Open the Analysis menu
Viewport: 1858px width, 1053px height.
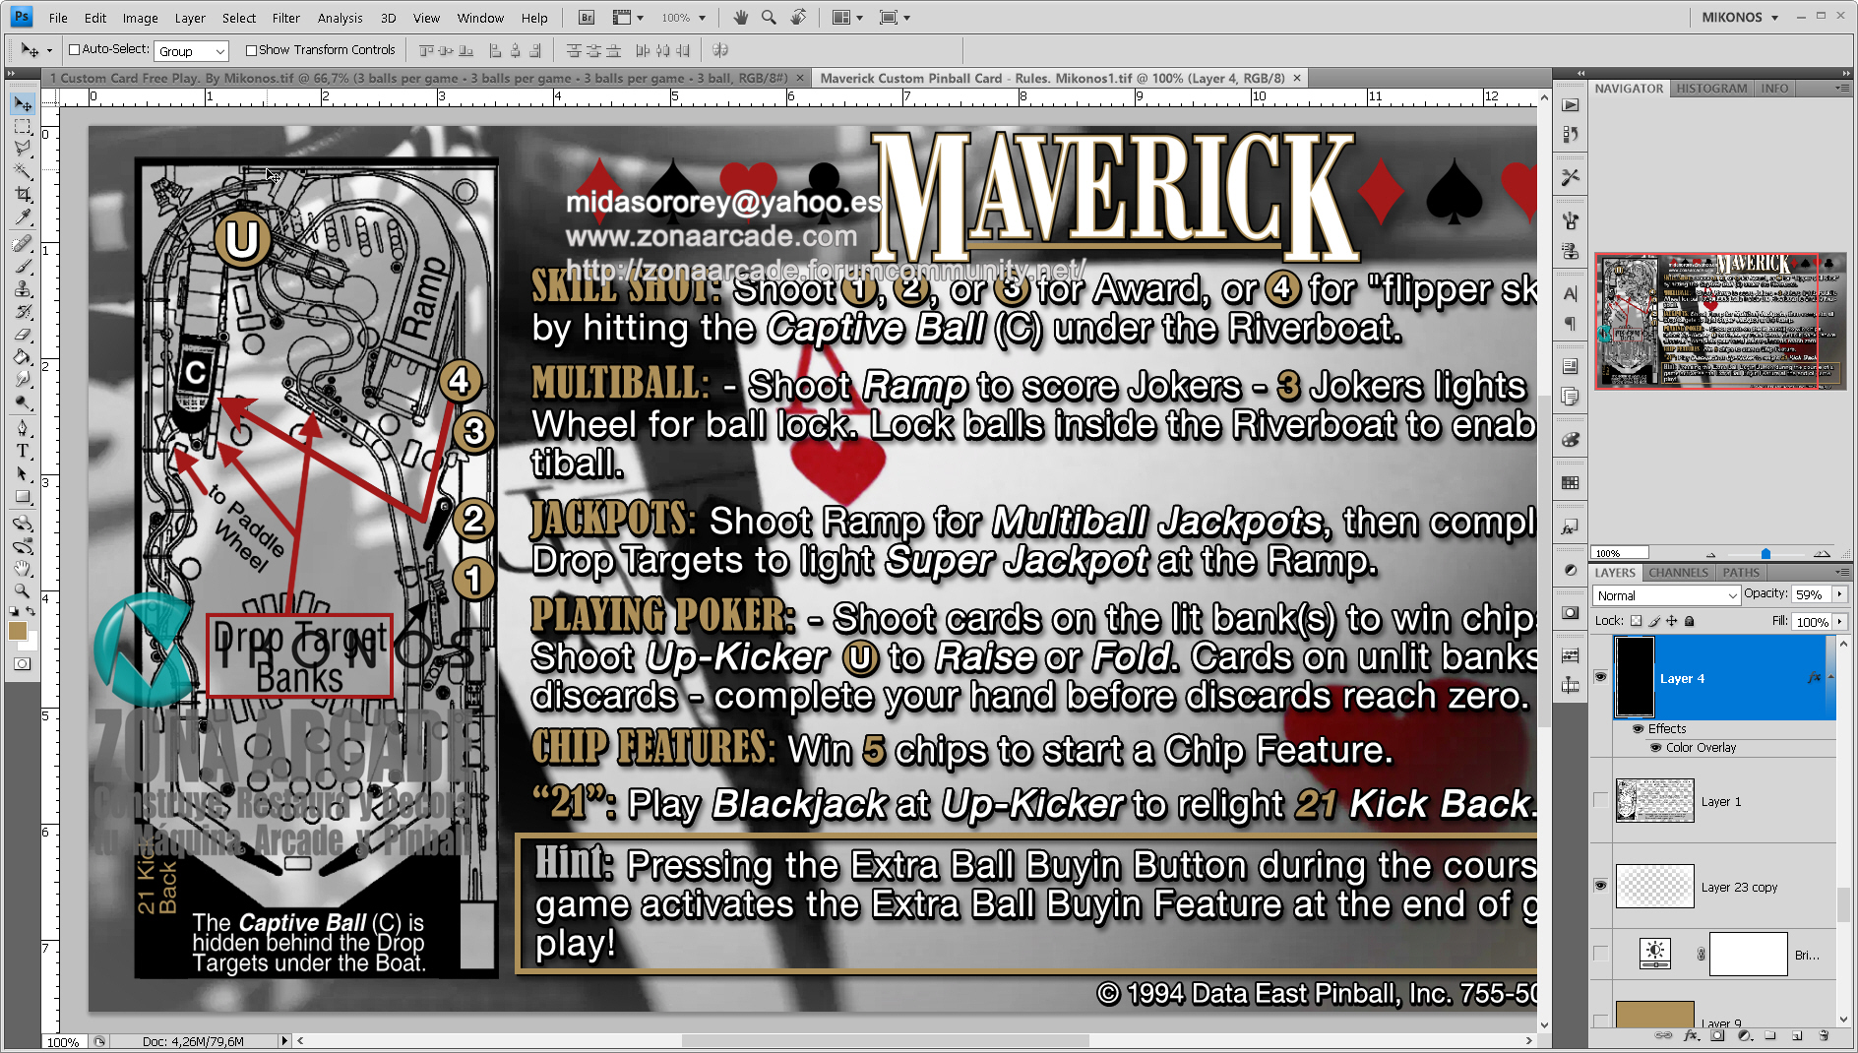[341, 18]
